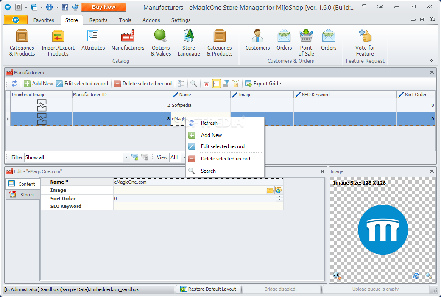Click the light switch style icon

click(x=18, y=7)
